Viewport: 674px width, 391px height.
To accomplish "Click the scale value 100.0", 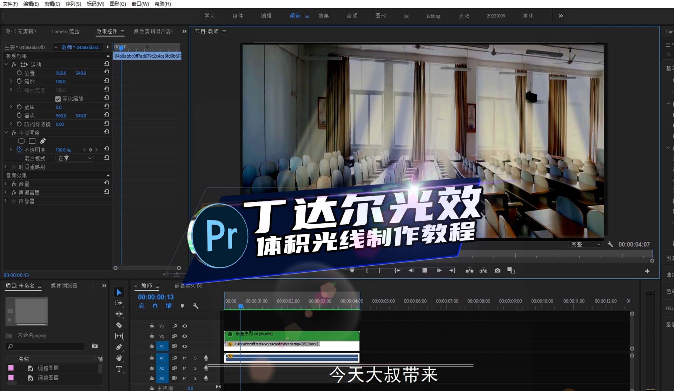I will click(60, 81).
